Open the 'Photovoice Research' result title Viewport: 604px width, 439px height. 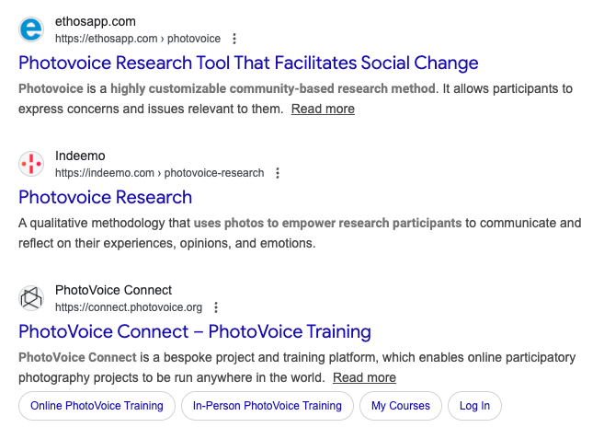click(x=105, y=198)
